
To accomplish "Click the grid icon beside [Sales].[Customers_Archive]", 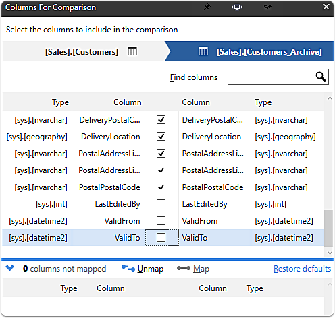I will point(203,51).
